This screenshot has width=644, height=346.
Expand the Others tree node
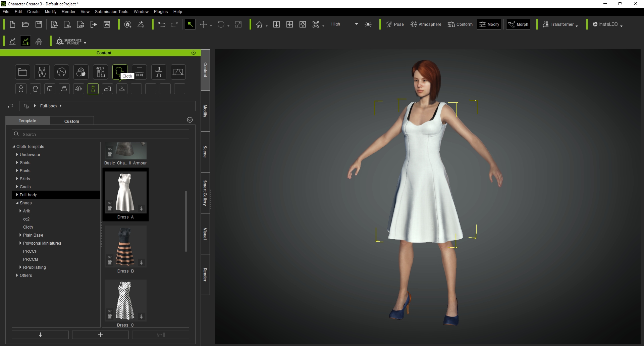pyautogui.click(x=17, y=276)
